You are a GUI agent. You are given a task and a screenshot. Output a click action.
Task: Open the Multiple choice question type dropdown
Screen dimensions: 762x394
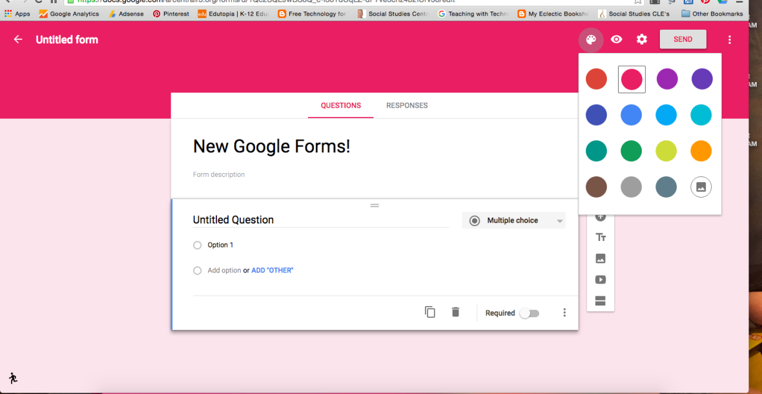point(513,220)
